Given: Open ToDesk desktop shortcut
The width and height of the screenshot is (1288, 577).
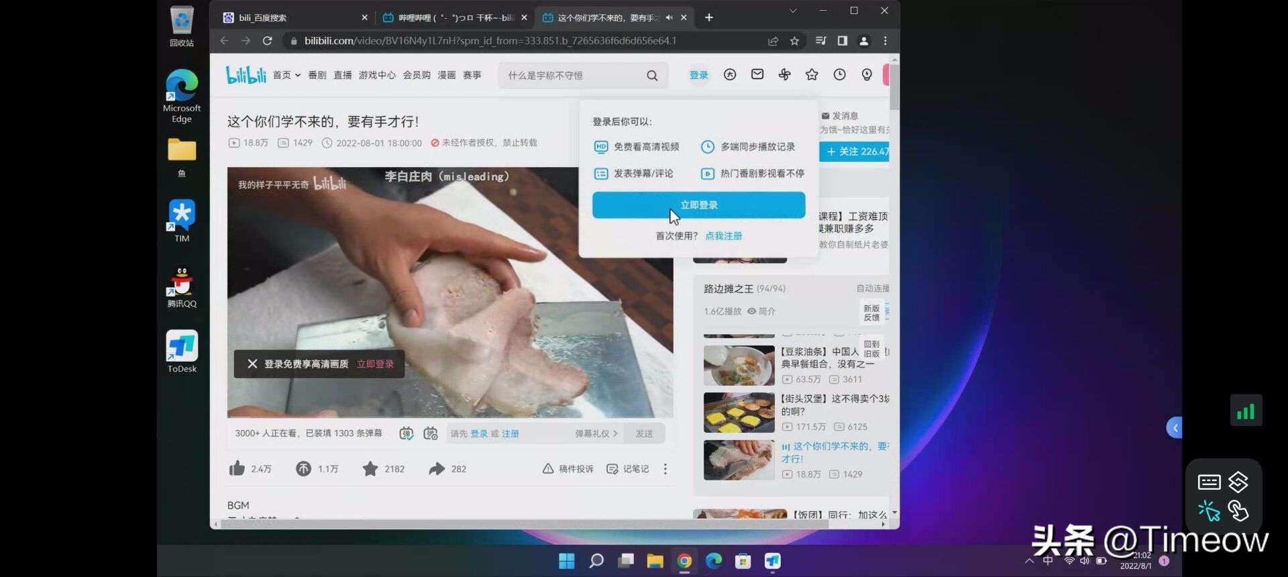Looking at the screenshot, I should click(x=182, y=352).
